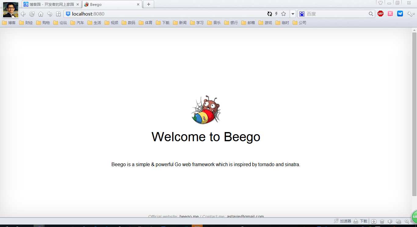Click the first-aid browser doctor icon
Viewport: 417px width, 227px height.
click(x=374, y=221)
